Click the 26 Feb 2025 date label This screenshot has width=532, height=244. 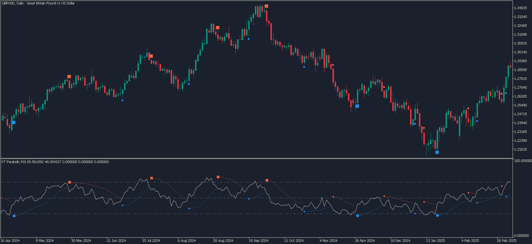pos(507,241)
